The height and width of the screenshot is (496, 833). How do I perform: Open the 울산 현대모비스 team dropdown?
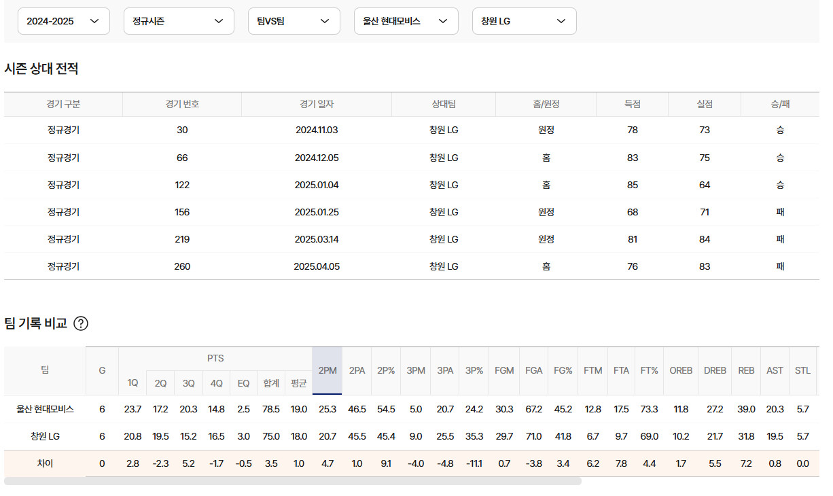click(406, 21)
